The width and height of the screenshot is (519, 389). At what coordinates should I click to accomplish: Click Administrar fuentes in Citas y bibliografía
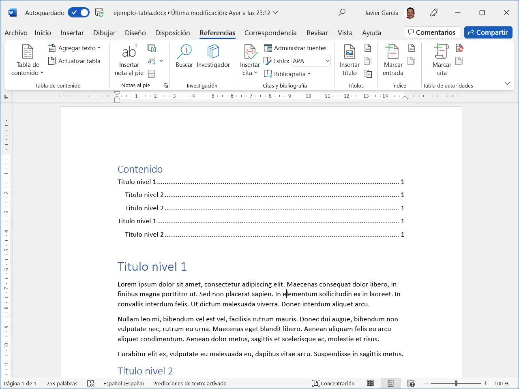296,48
